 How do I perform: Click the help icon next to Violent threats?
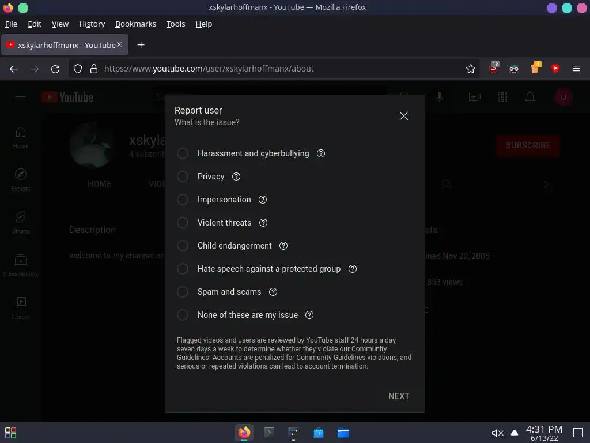click(263, 223)
